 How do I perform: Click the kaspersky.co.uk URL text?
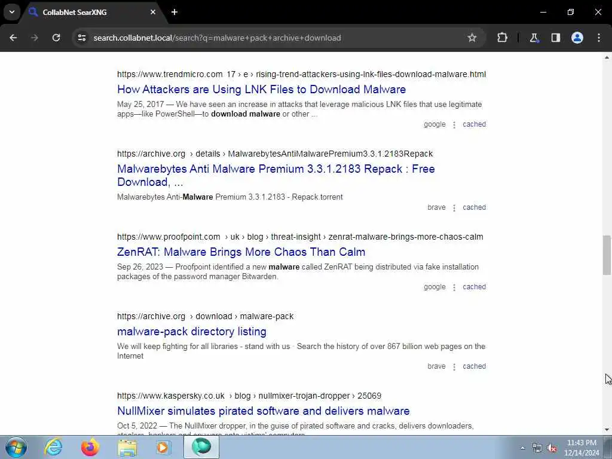click(249, 396)
